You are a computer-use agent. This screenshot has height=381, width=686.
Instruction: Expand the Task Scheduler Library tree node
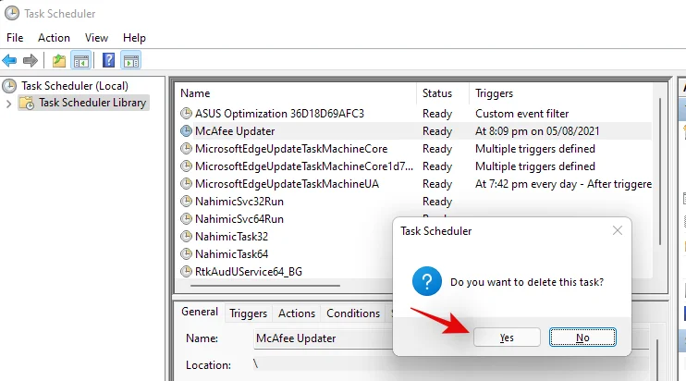(x=8, y=104)
